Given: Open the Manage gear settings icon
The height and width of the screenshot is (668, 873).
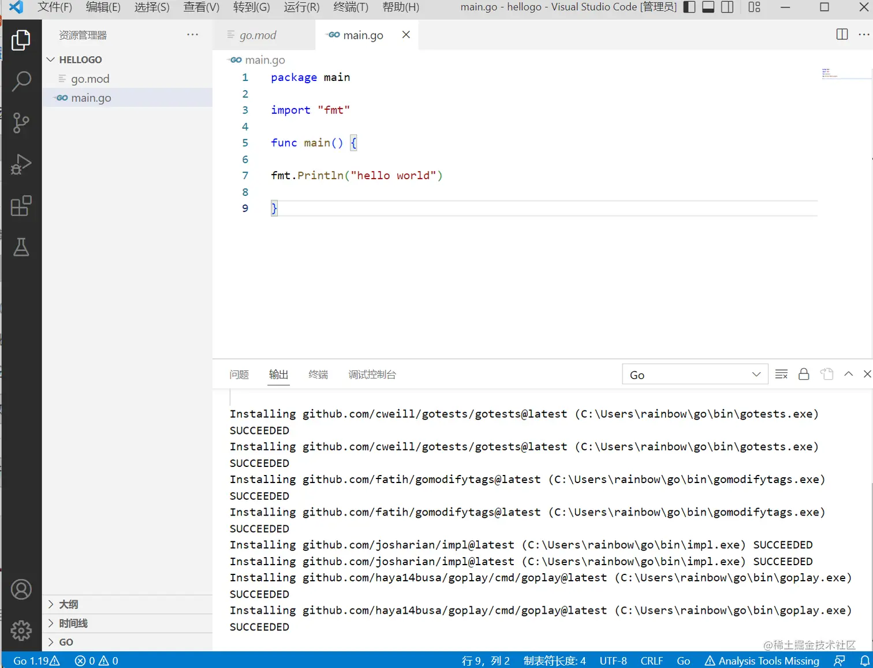Looking at the screenshot, I should tap(21, 630).
